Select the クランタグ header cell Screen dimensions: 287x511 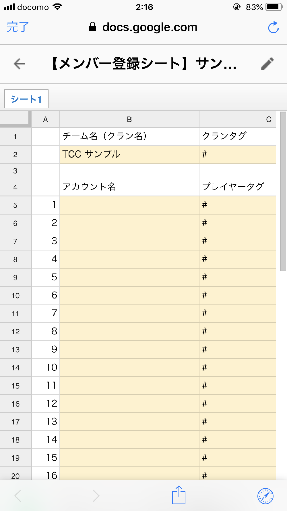click(237, 136)
